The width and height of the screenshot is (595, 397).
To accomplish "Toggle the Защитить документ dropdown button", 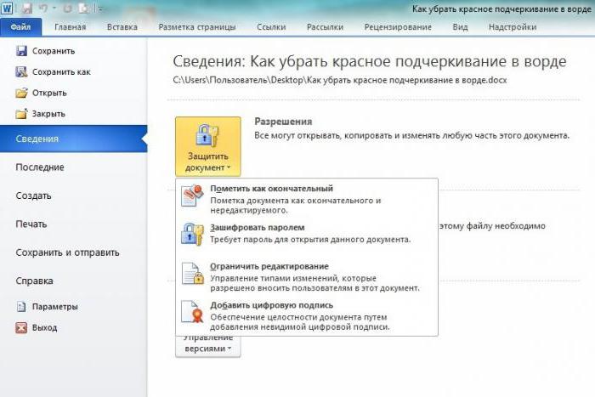I will click(208, 146).
